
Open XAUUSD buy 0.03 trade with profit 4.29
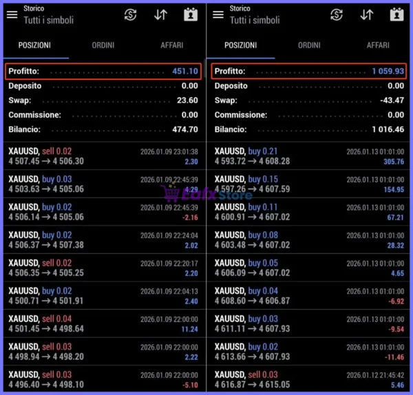tap(105, 184)
